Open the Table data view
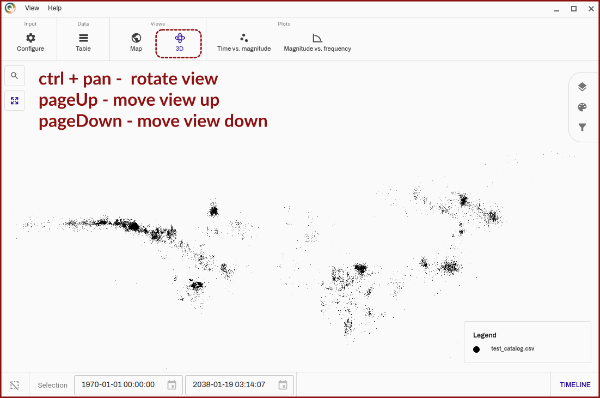 point(83,42)
